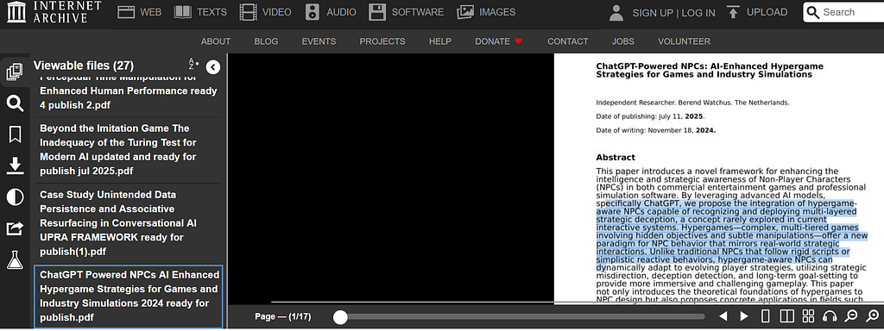Click the Date of writing line

point(656,131)
